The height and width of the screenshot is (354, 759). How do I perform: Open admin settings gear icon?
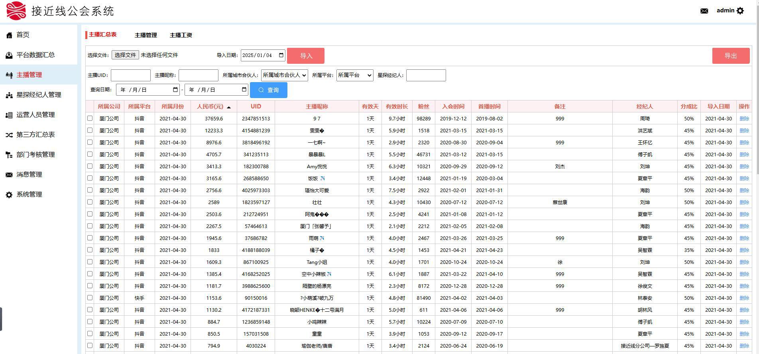pyautogui.click(x=740, y=11)
